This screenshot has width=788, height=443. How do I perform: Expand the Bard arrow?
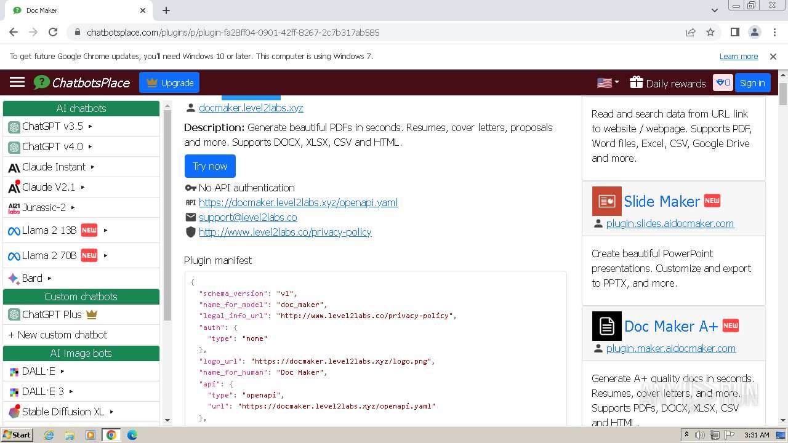49,278
